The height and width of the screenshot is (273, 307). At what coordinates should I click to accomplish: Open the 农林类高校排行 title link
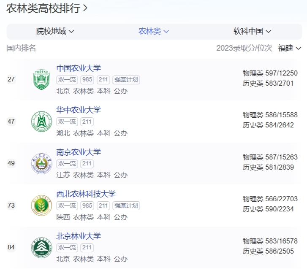click(x=43, y=8)
